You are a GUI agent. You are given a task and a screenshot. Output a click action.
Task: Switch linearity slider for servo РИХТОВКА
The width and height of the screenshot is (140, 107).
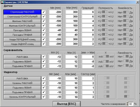point(126,56)
